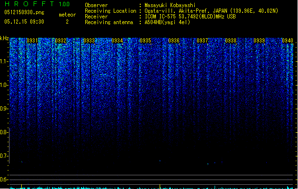
Task: Click the 0.6 kHz frequency label
Action: click(x=4, y=180)
